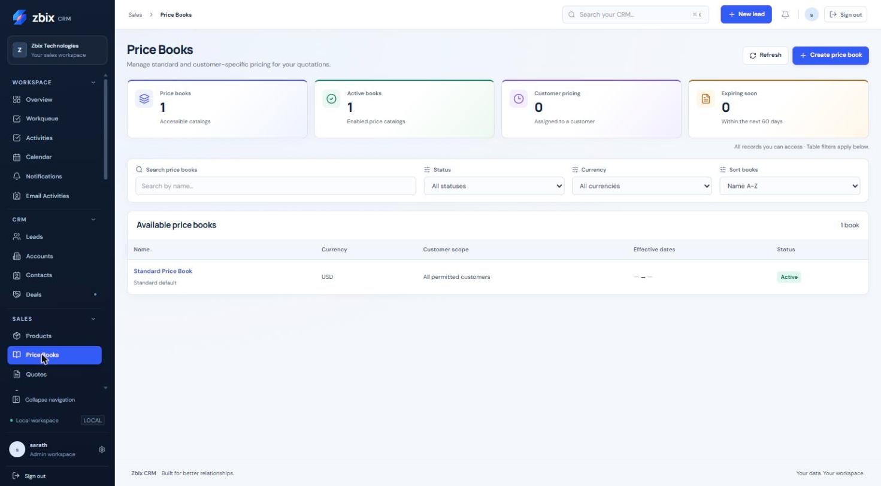881x486 pixels.
Task: Collapse the CRM section chevron
Action: tap(93, 220)
